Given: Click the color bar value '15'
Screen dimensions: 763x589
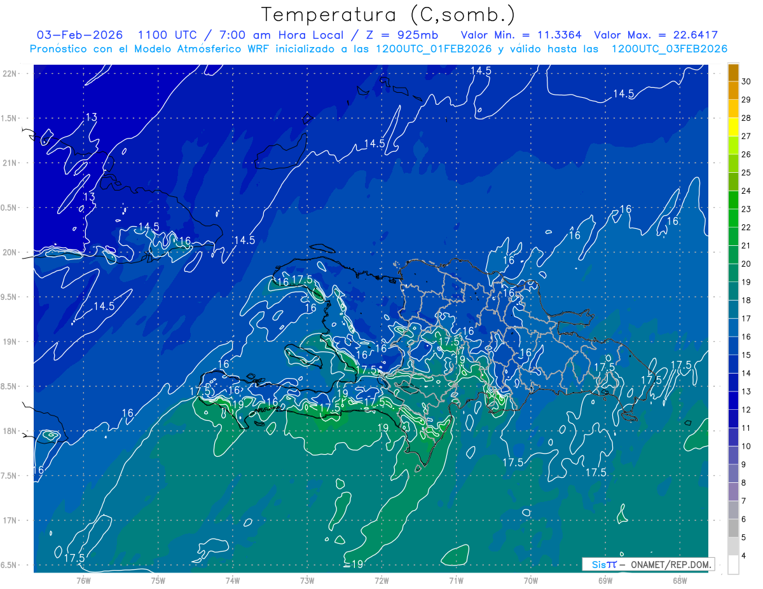Looking at the screenshot, I should 746,355.
